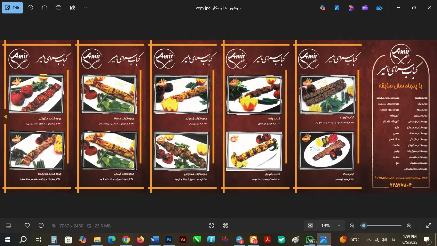The height and width of the screenshot is (246, 437).
Task: Click the zoom slider handle
Action: click(364, 225)
